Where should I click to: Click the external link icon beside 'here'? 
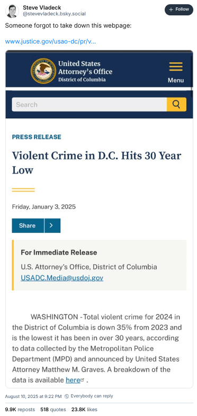(x=83, y=380)
